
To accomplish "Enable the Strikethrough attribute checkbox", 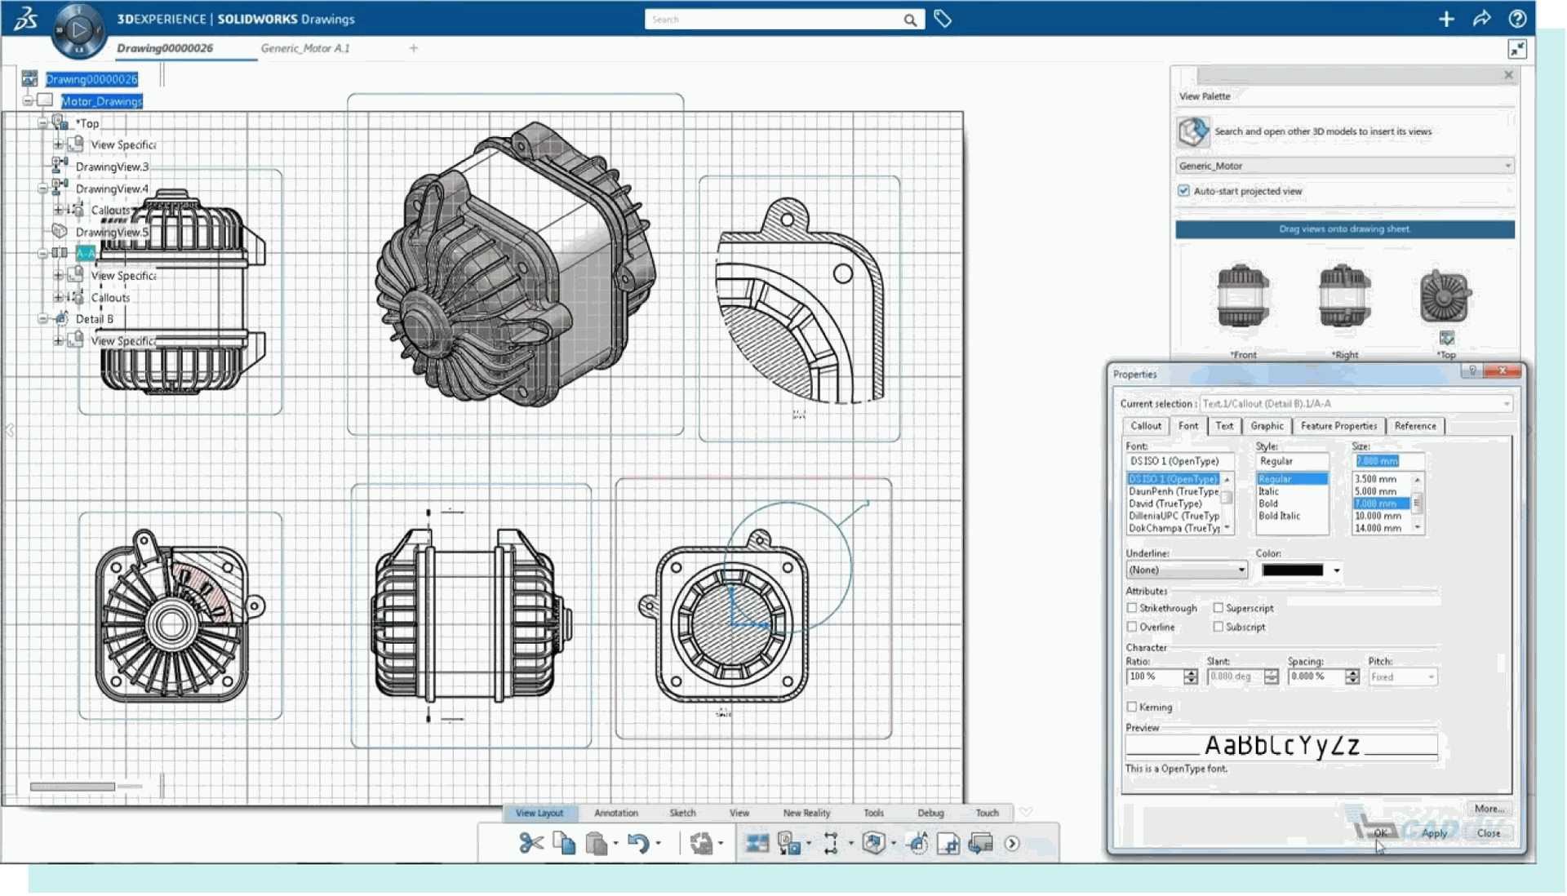I will point(1132,607).
